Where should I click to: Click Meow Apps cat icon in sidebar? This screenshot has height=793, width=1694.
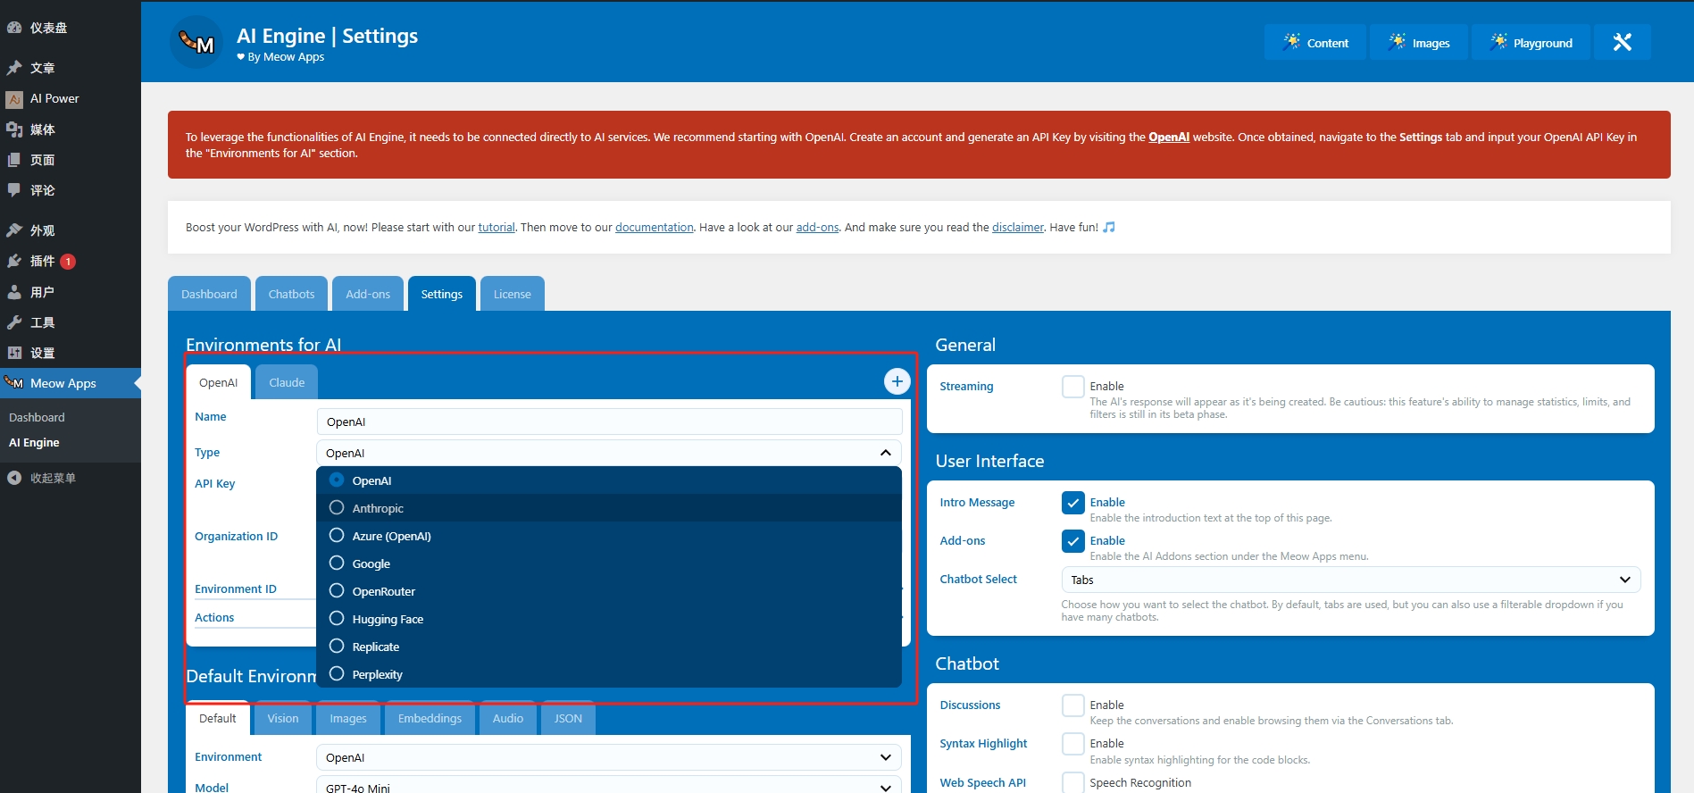click(x=14, y=383)
